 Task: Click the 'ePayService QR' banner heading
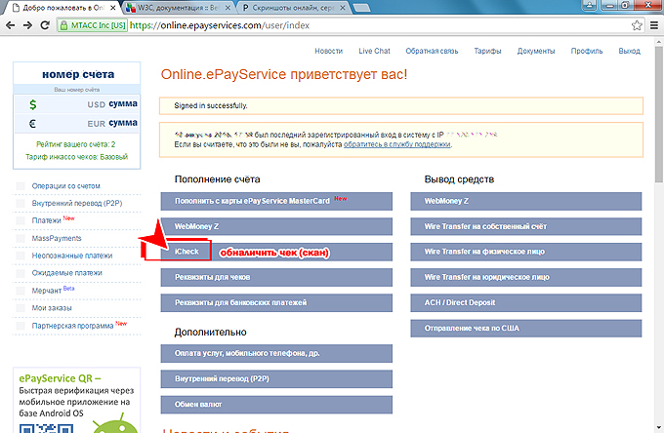61,378
